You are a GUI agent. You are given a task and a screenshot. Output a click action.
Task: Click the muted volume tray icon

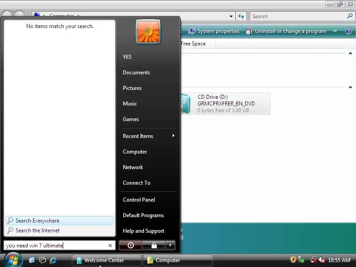[322, 260]
